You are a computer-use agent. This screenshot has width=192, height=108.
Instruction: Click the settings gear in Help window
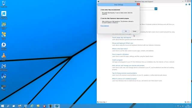tap(189, 4)
